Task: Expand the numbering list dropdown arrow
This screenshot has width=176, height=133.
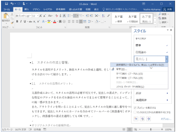Action: click(78, 16)
